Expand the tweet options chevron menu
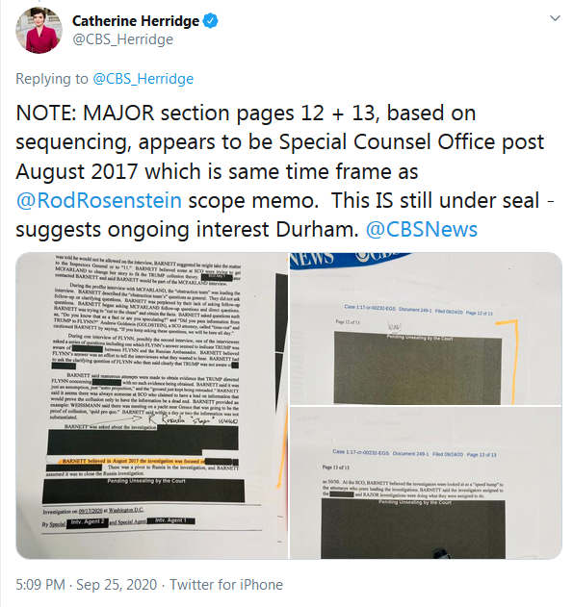 point(555,18)
